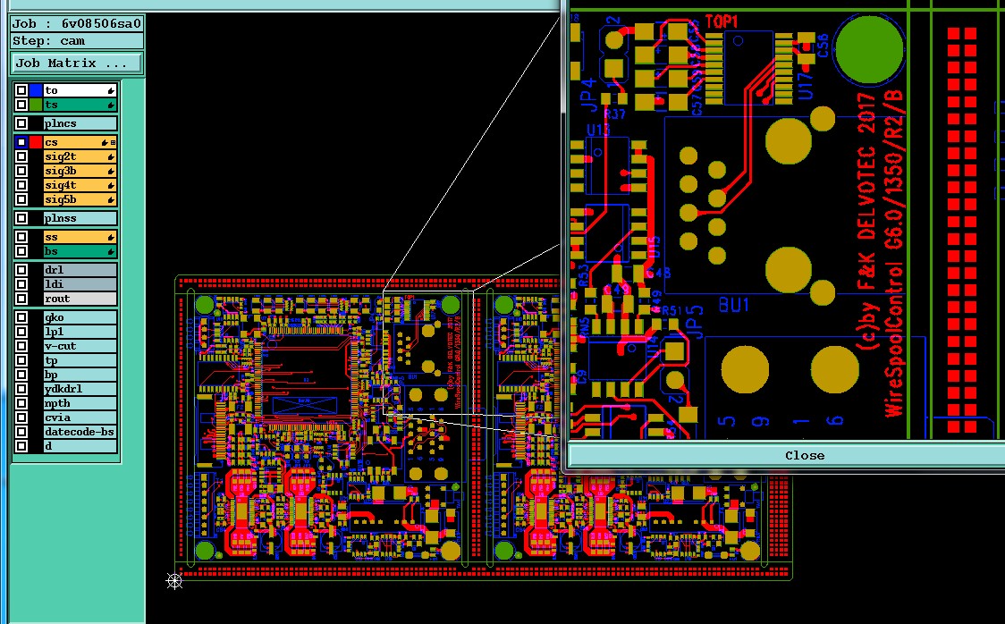1005x624 pixels.
Task: Enable the plncs layer checkbox
Action: (21, 123)
